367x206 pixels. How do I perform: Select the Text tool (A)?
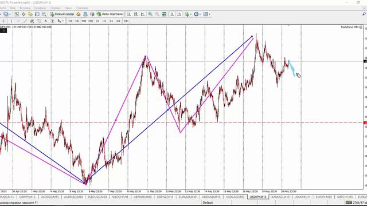pos(45,21)
